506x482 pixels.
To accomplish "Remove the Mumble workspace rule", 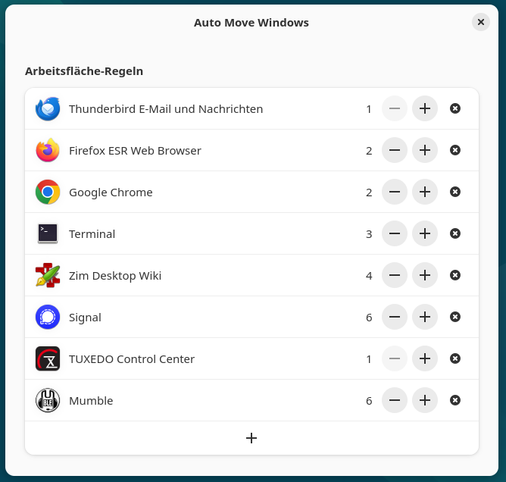I will [455, 400].
